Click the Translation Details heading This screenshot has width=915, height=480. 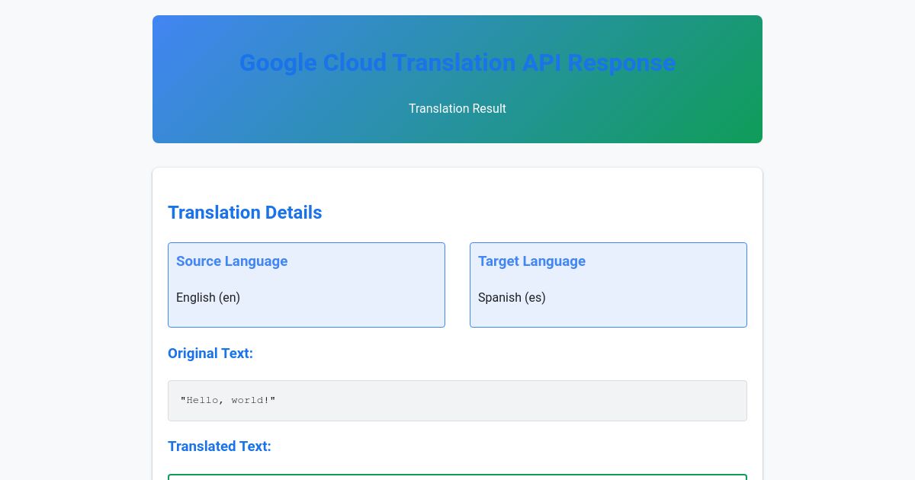[x=245, y=213]
